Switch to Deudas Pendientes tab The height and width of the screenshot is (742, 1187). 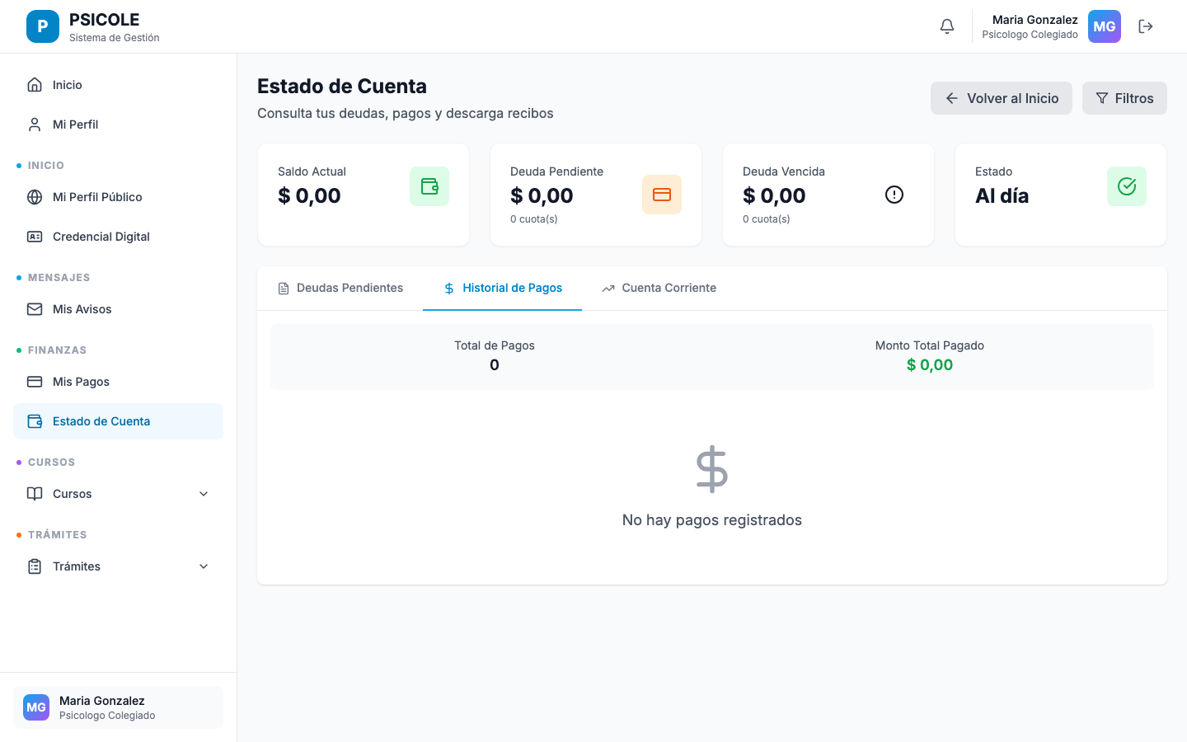pos(340,288)
